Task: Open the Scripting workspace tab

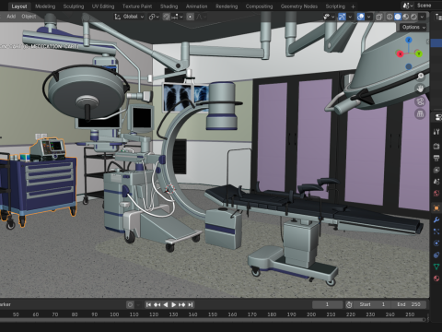Action: [x=335, y=6]
